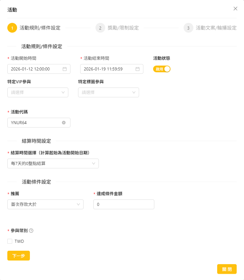This screenshot has width=244, height=280.
Task: Click step 2 circle icon
Action: point(100,28)
